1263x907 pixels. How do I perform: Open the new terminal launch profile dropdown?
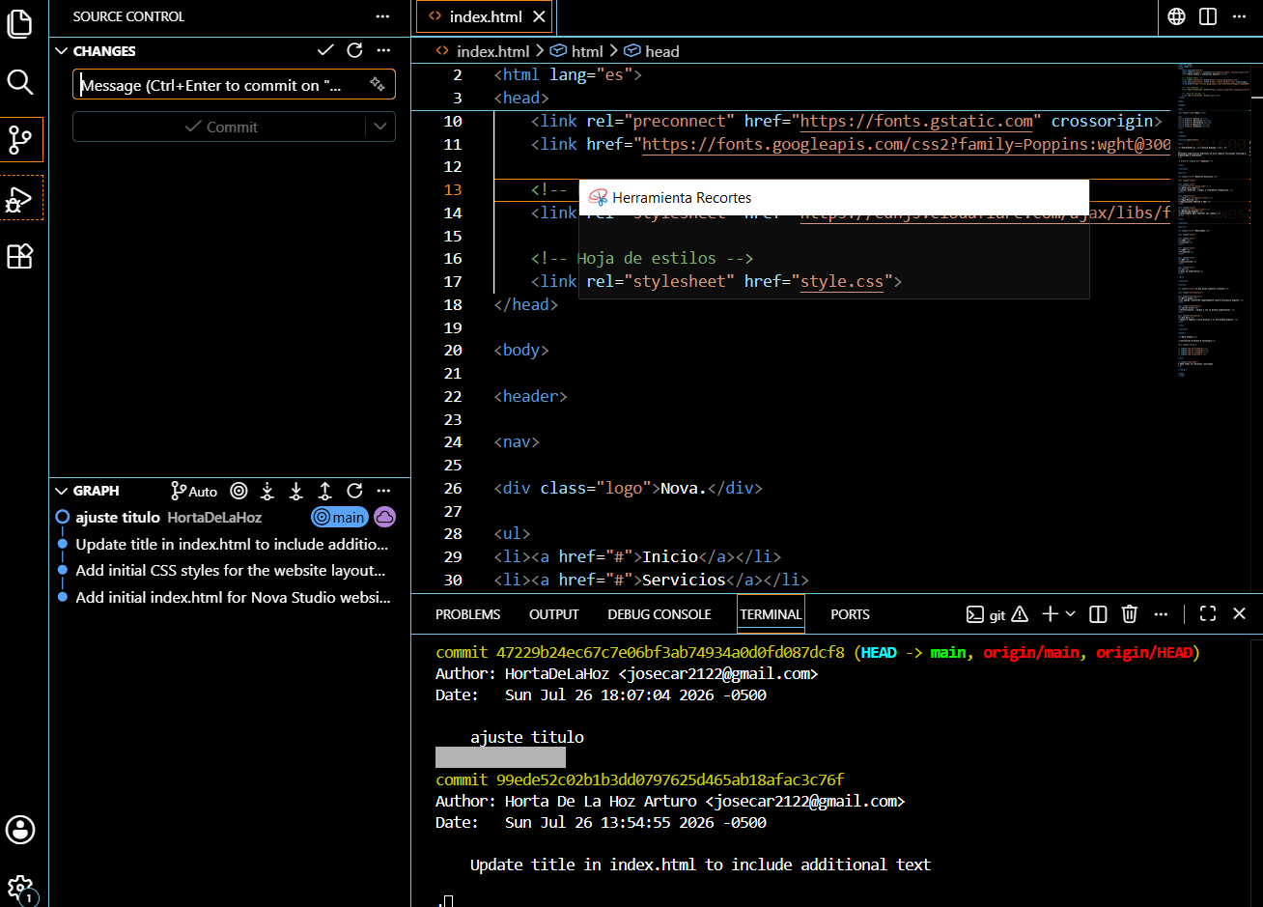click(x=1070, y=614)
